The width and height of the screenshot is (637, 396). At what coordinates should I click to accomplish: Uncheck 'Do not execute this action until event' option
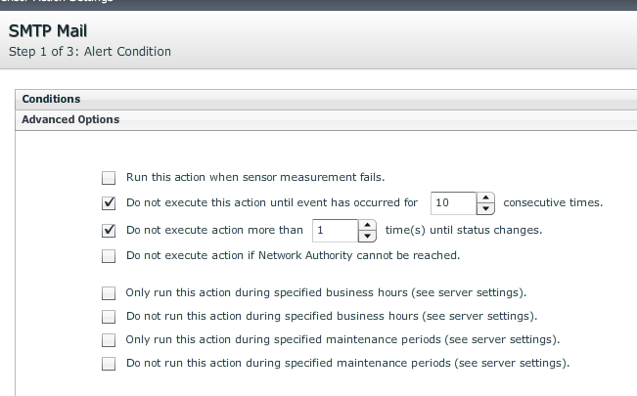tap(109, 203)
